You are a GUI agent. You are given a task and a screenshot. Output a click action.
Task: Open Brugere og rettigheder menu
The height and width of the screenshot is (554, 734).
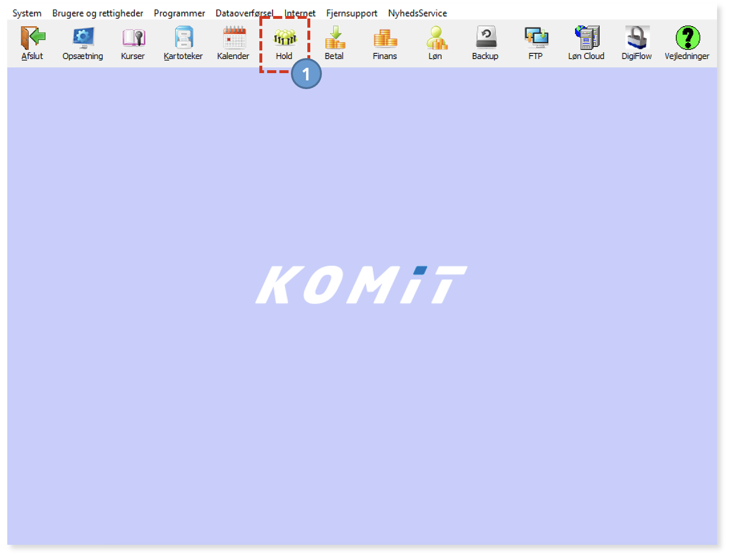(x=98, y=13)
